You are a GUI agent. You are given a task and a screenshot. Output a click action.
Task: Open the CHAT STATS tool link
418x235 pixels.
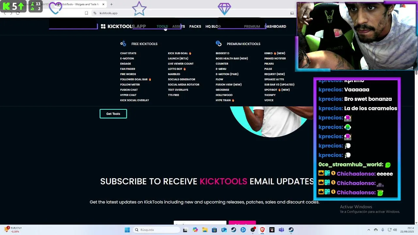[x=128, y=53]
